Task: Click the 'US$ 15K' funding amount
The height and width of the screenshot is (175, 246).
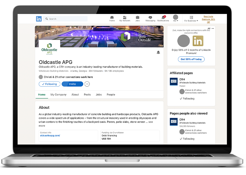Action: point(106,139)
